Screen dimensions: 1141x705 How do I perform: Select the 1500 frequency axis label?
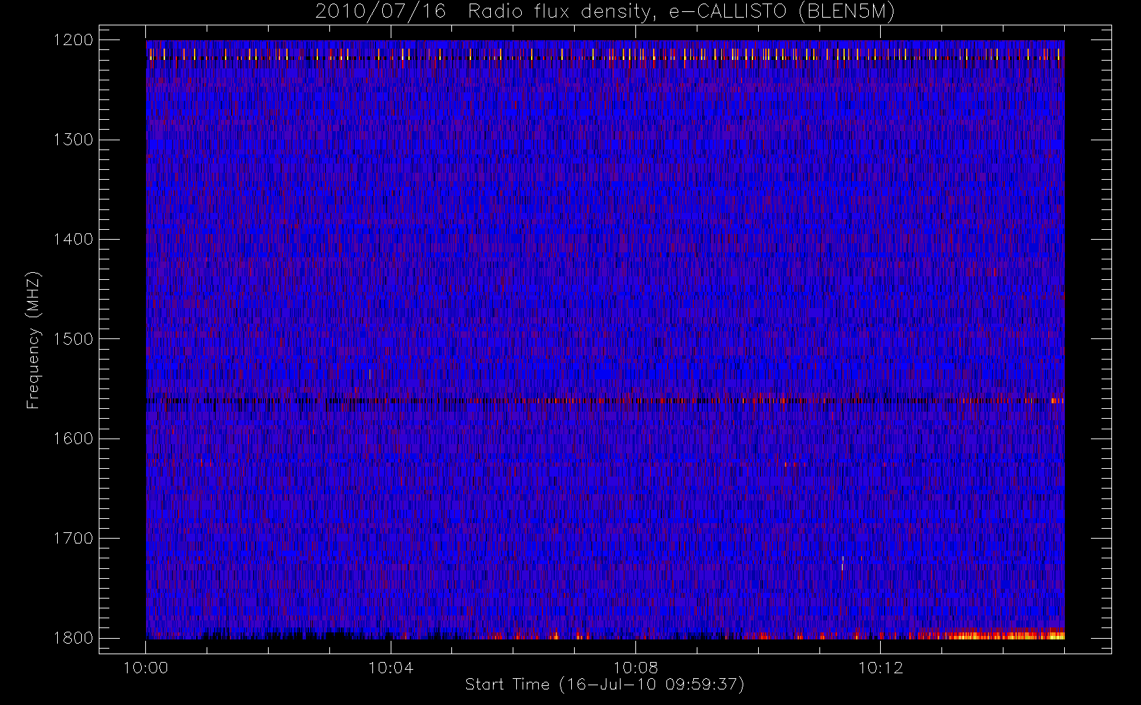tap(73, 338)
